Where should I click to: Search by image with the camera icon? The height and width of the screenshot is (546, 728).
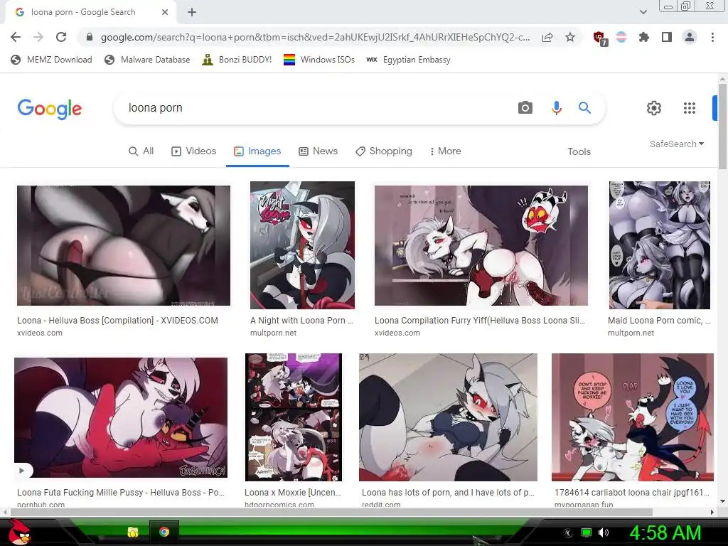(525, 108)
